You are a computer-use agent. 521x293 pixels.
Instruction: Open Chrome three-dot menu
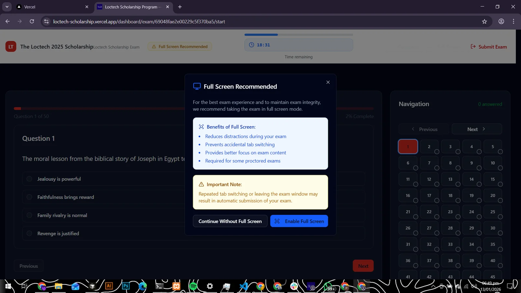[x=514, y=21]
